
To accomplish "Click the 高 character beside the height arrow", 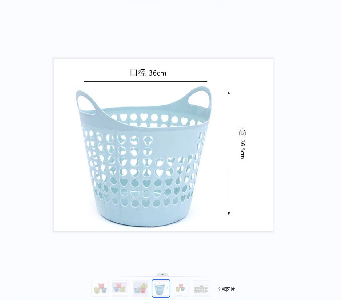I will [242, 132].
